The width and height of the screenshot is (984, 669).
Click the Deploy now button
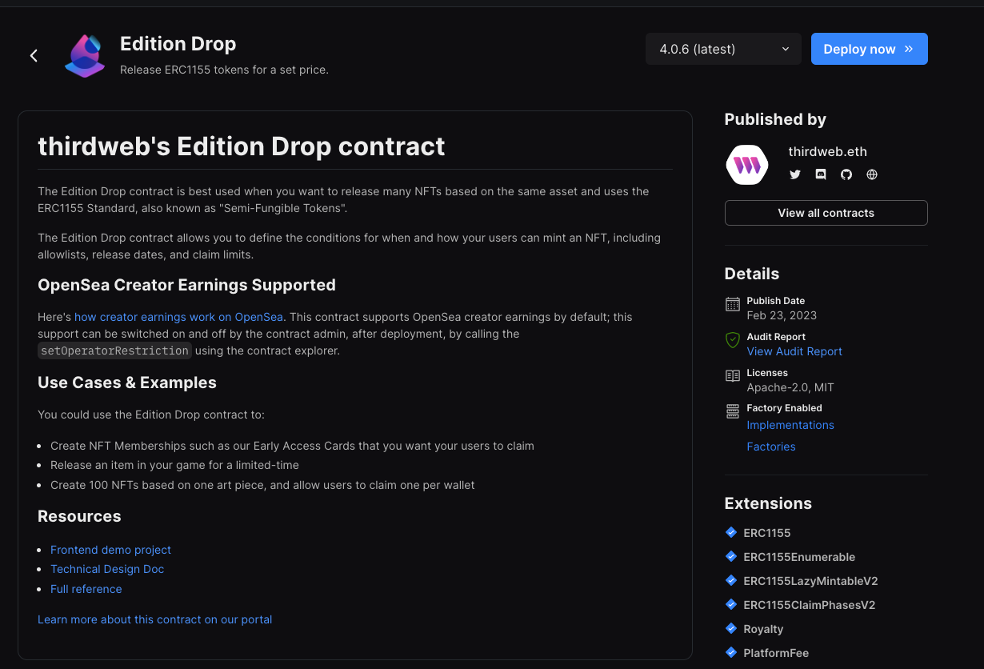click(869, 49)
